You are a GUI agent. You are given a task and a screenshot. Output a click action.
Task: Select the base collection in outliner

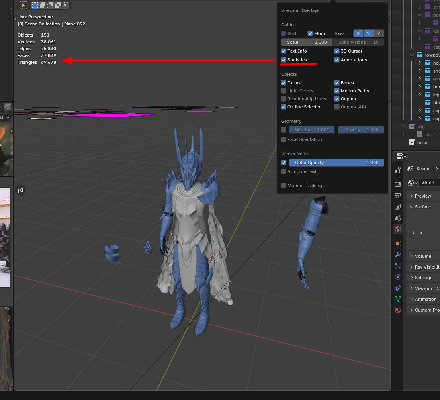coord(422,143)
